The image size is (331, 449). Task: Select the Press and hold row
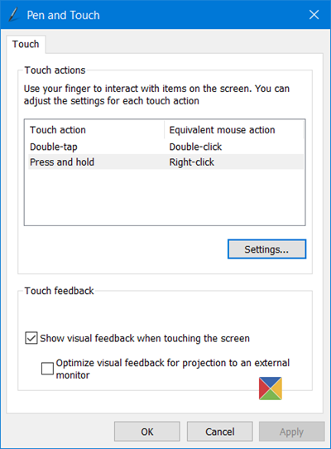[165, 162]
